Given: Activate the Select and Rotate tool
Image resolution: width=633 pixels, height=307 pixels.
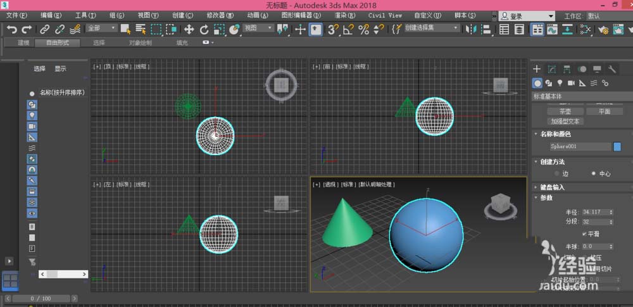Looking at the screenshot, I should click(204, 29).
